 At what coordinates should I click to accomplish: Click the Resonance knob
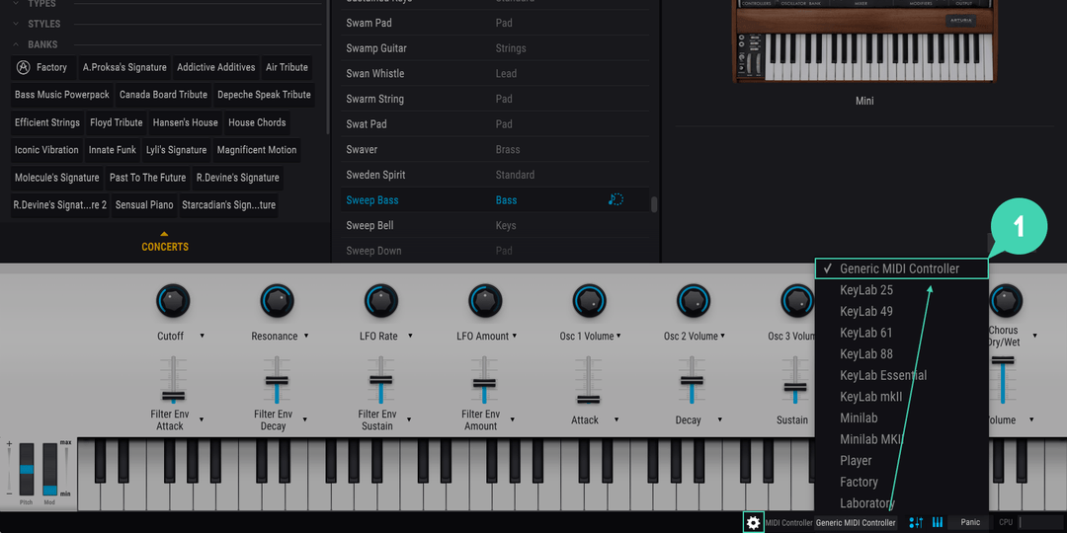click(x=277, y=301)
